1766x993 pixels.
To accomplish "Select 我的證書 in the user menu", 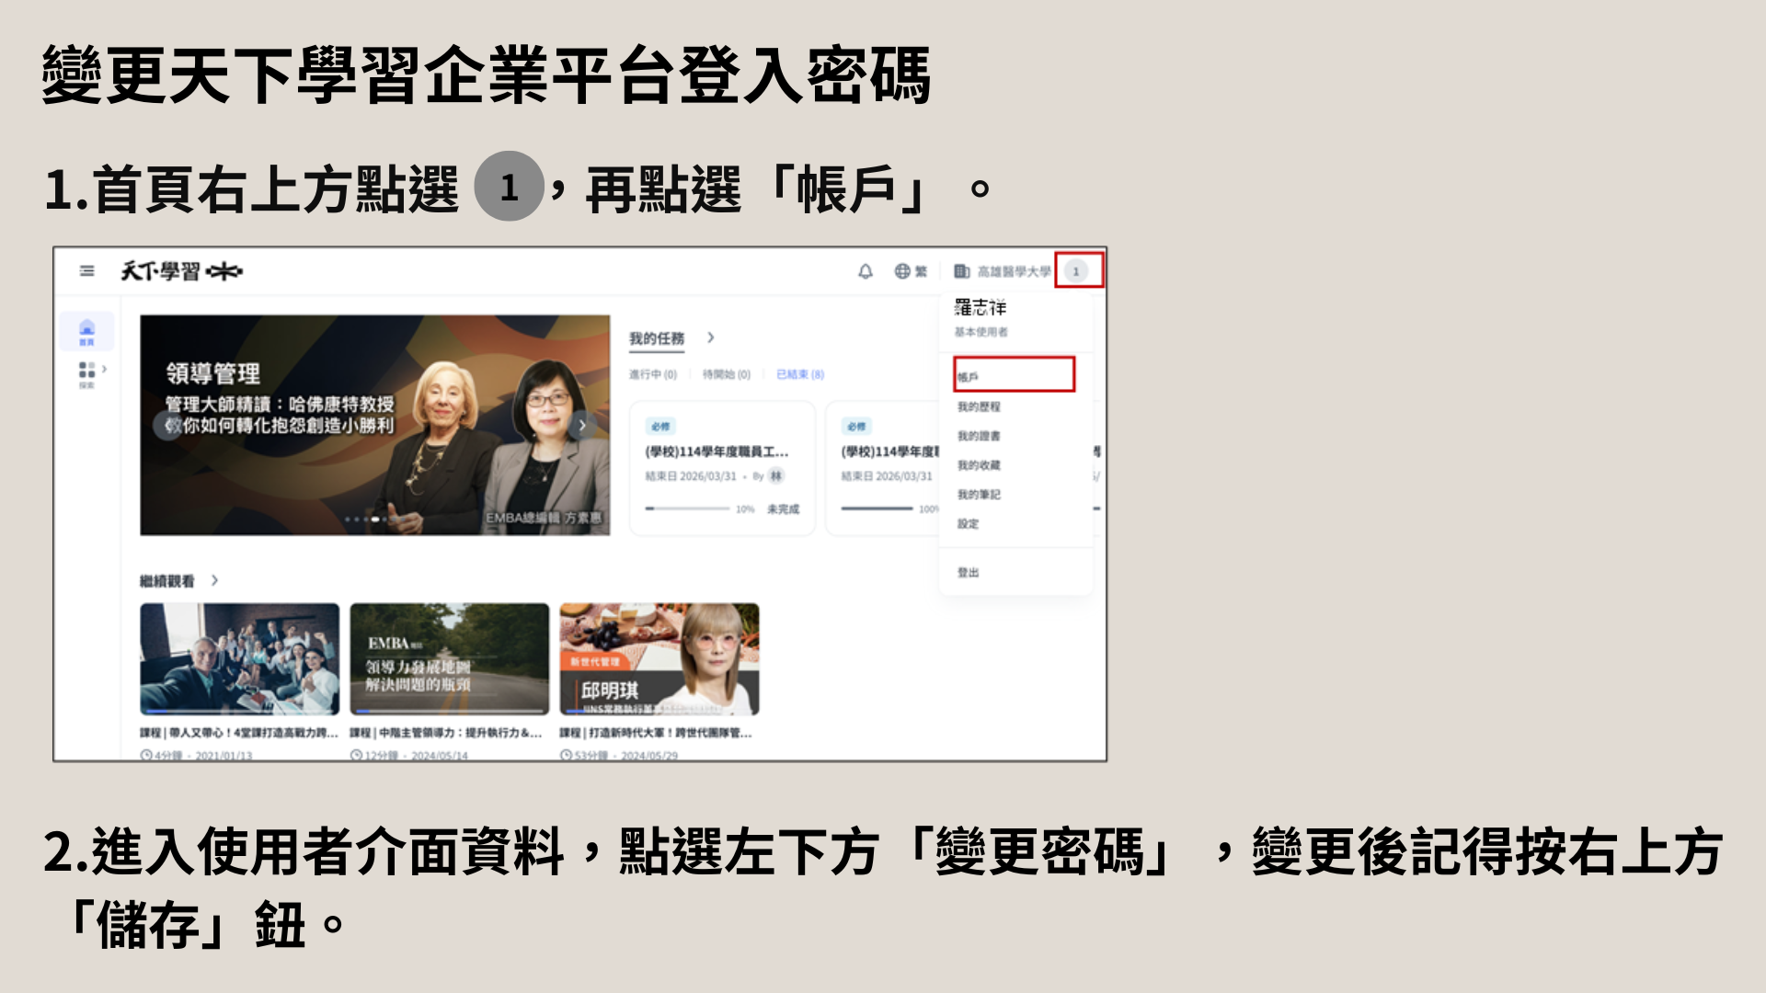I will point(979,436).
